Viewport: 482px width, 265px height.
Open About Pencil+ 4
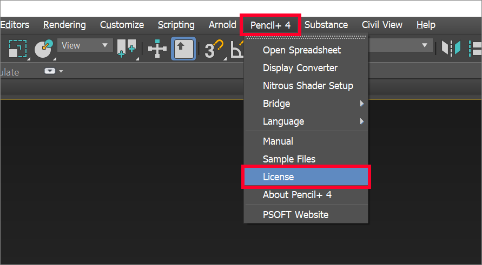coord(306,195)
